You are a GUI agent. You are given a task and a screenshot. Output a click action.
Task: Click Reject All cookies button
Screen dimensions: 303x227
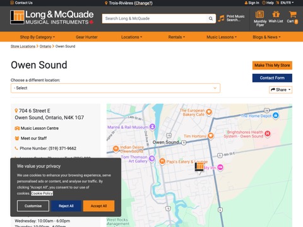point(66,206)
